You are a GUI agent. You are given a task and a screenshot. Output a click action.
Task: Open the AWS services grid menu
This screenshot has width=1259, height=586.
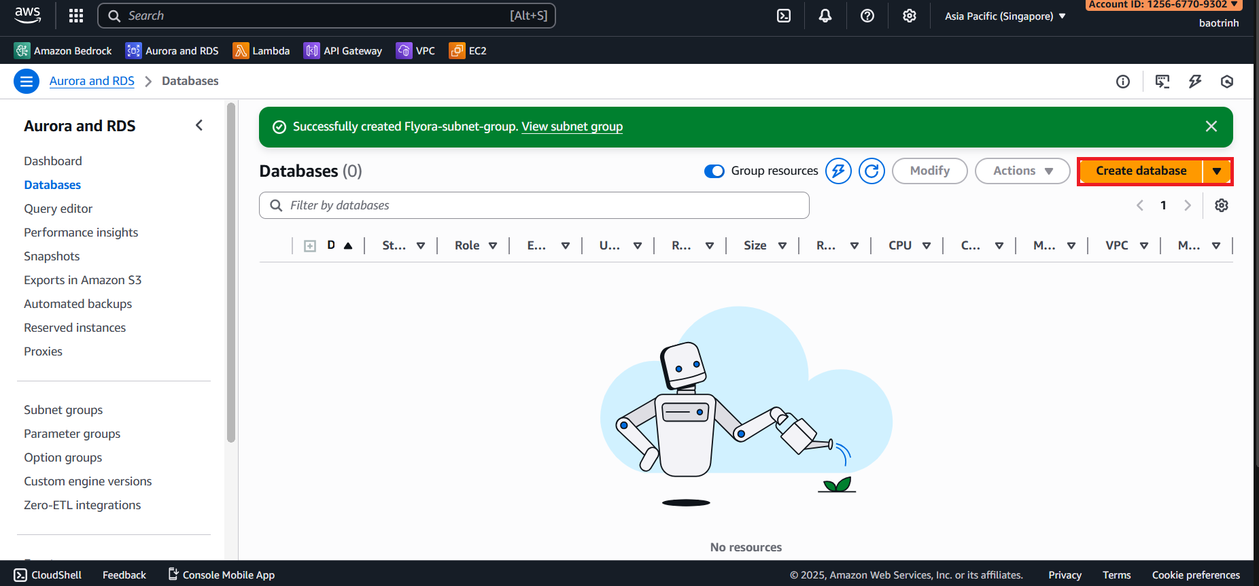[x=76, y=16]
